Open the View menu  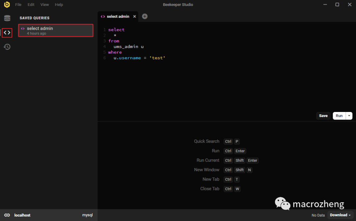[x=44, y=5]
